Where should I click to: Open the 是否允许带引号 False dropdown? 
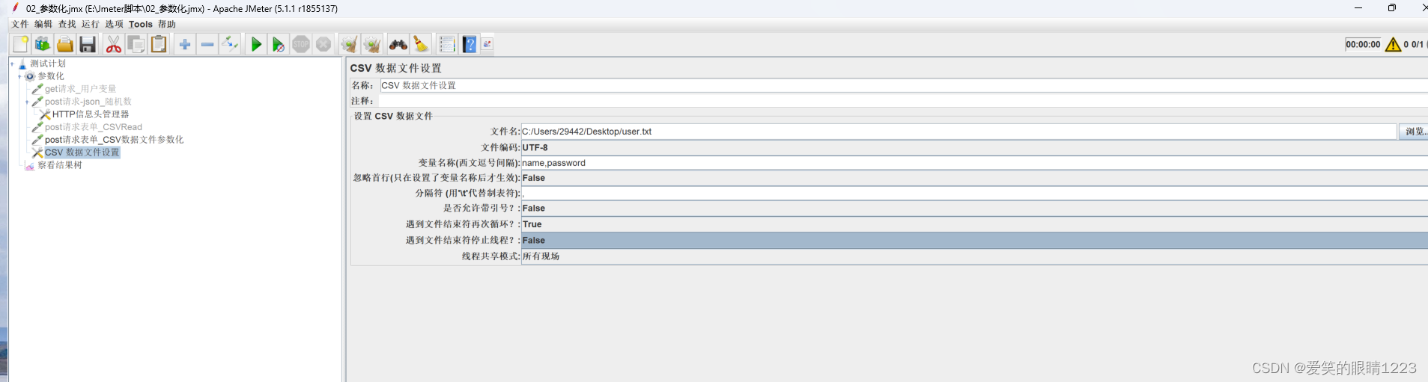(974, 209)
